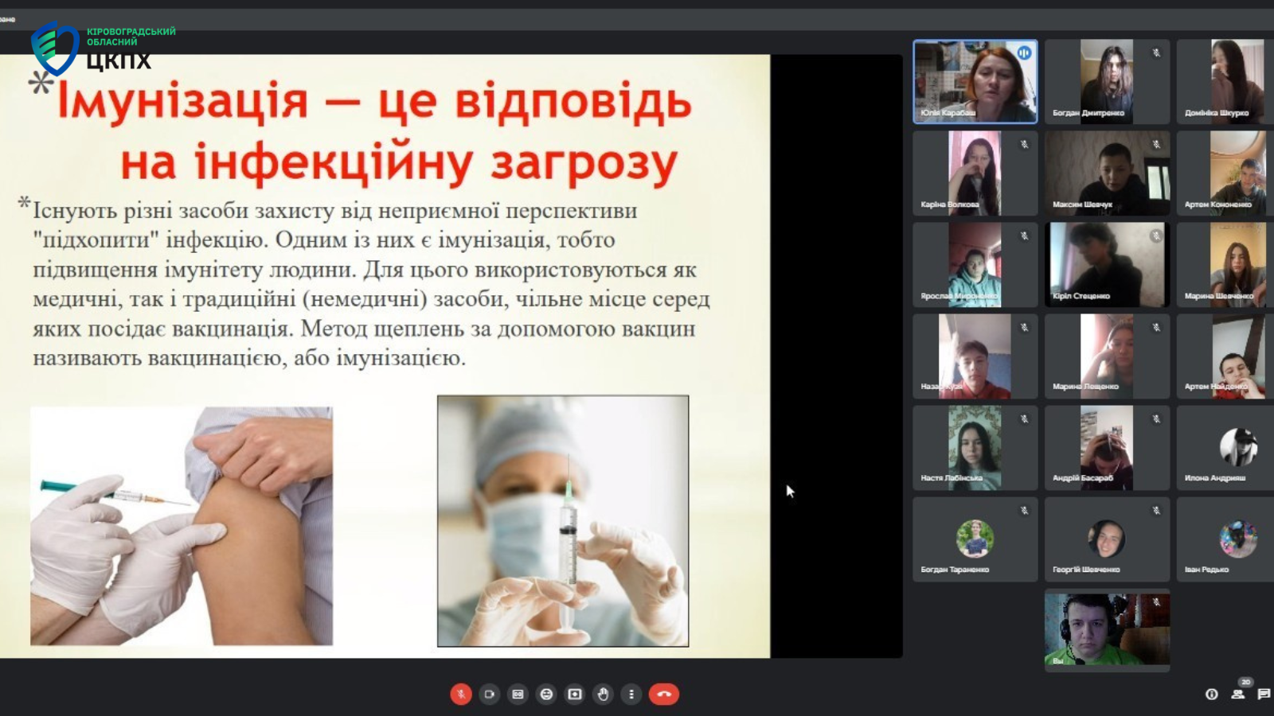Image resolution: width=1274 pixels, height=716 pixels.
Task: Click the muted mic icon on Каріна Волкова's tile
Action: 1025,145
